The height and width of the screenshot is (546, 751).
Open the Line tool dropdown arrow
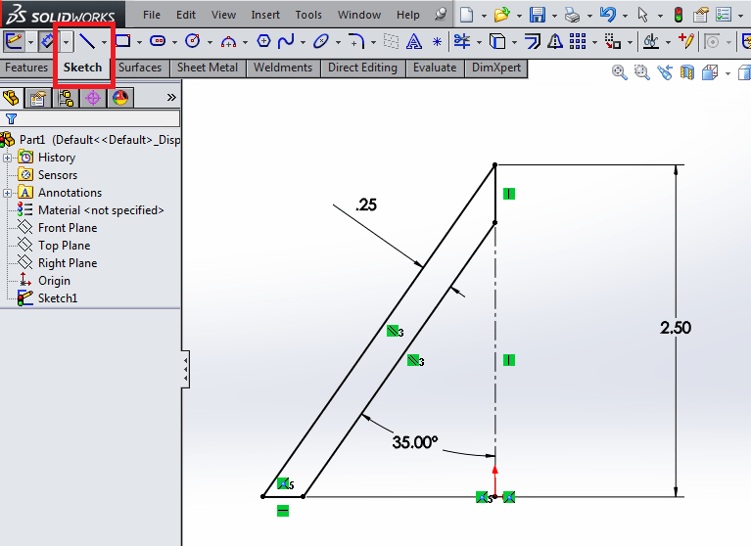point(104,42)
